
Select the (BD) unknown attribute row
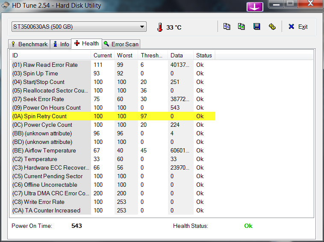point(113,142)
